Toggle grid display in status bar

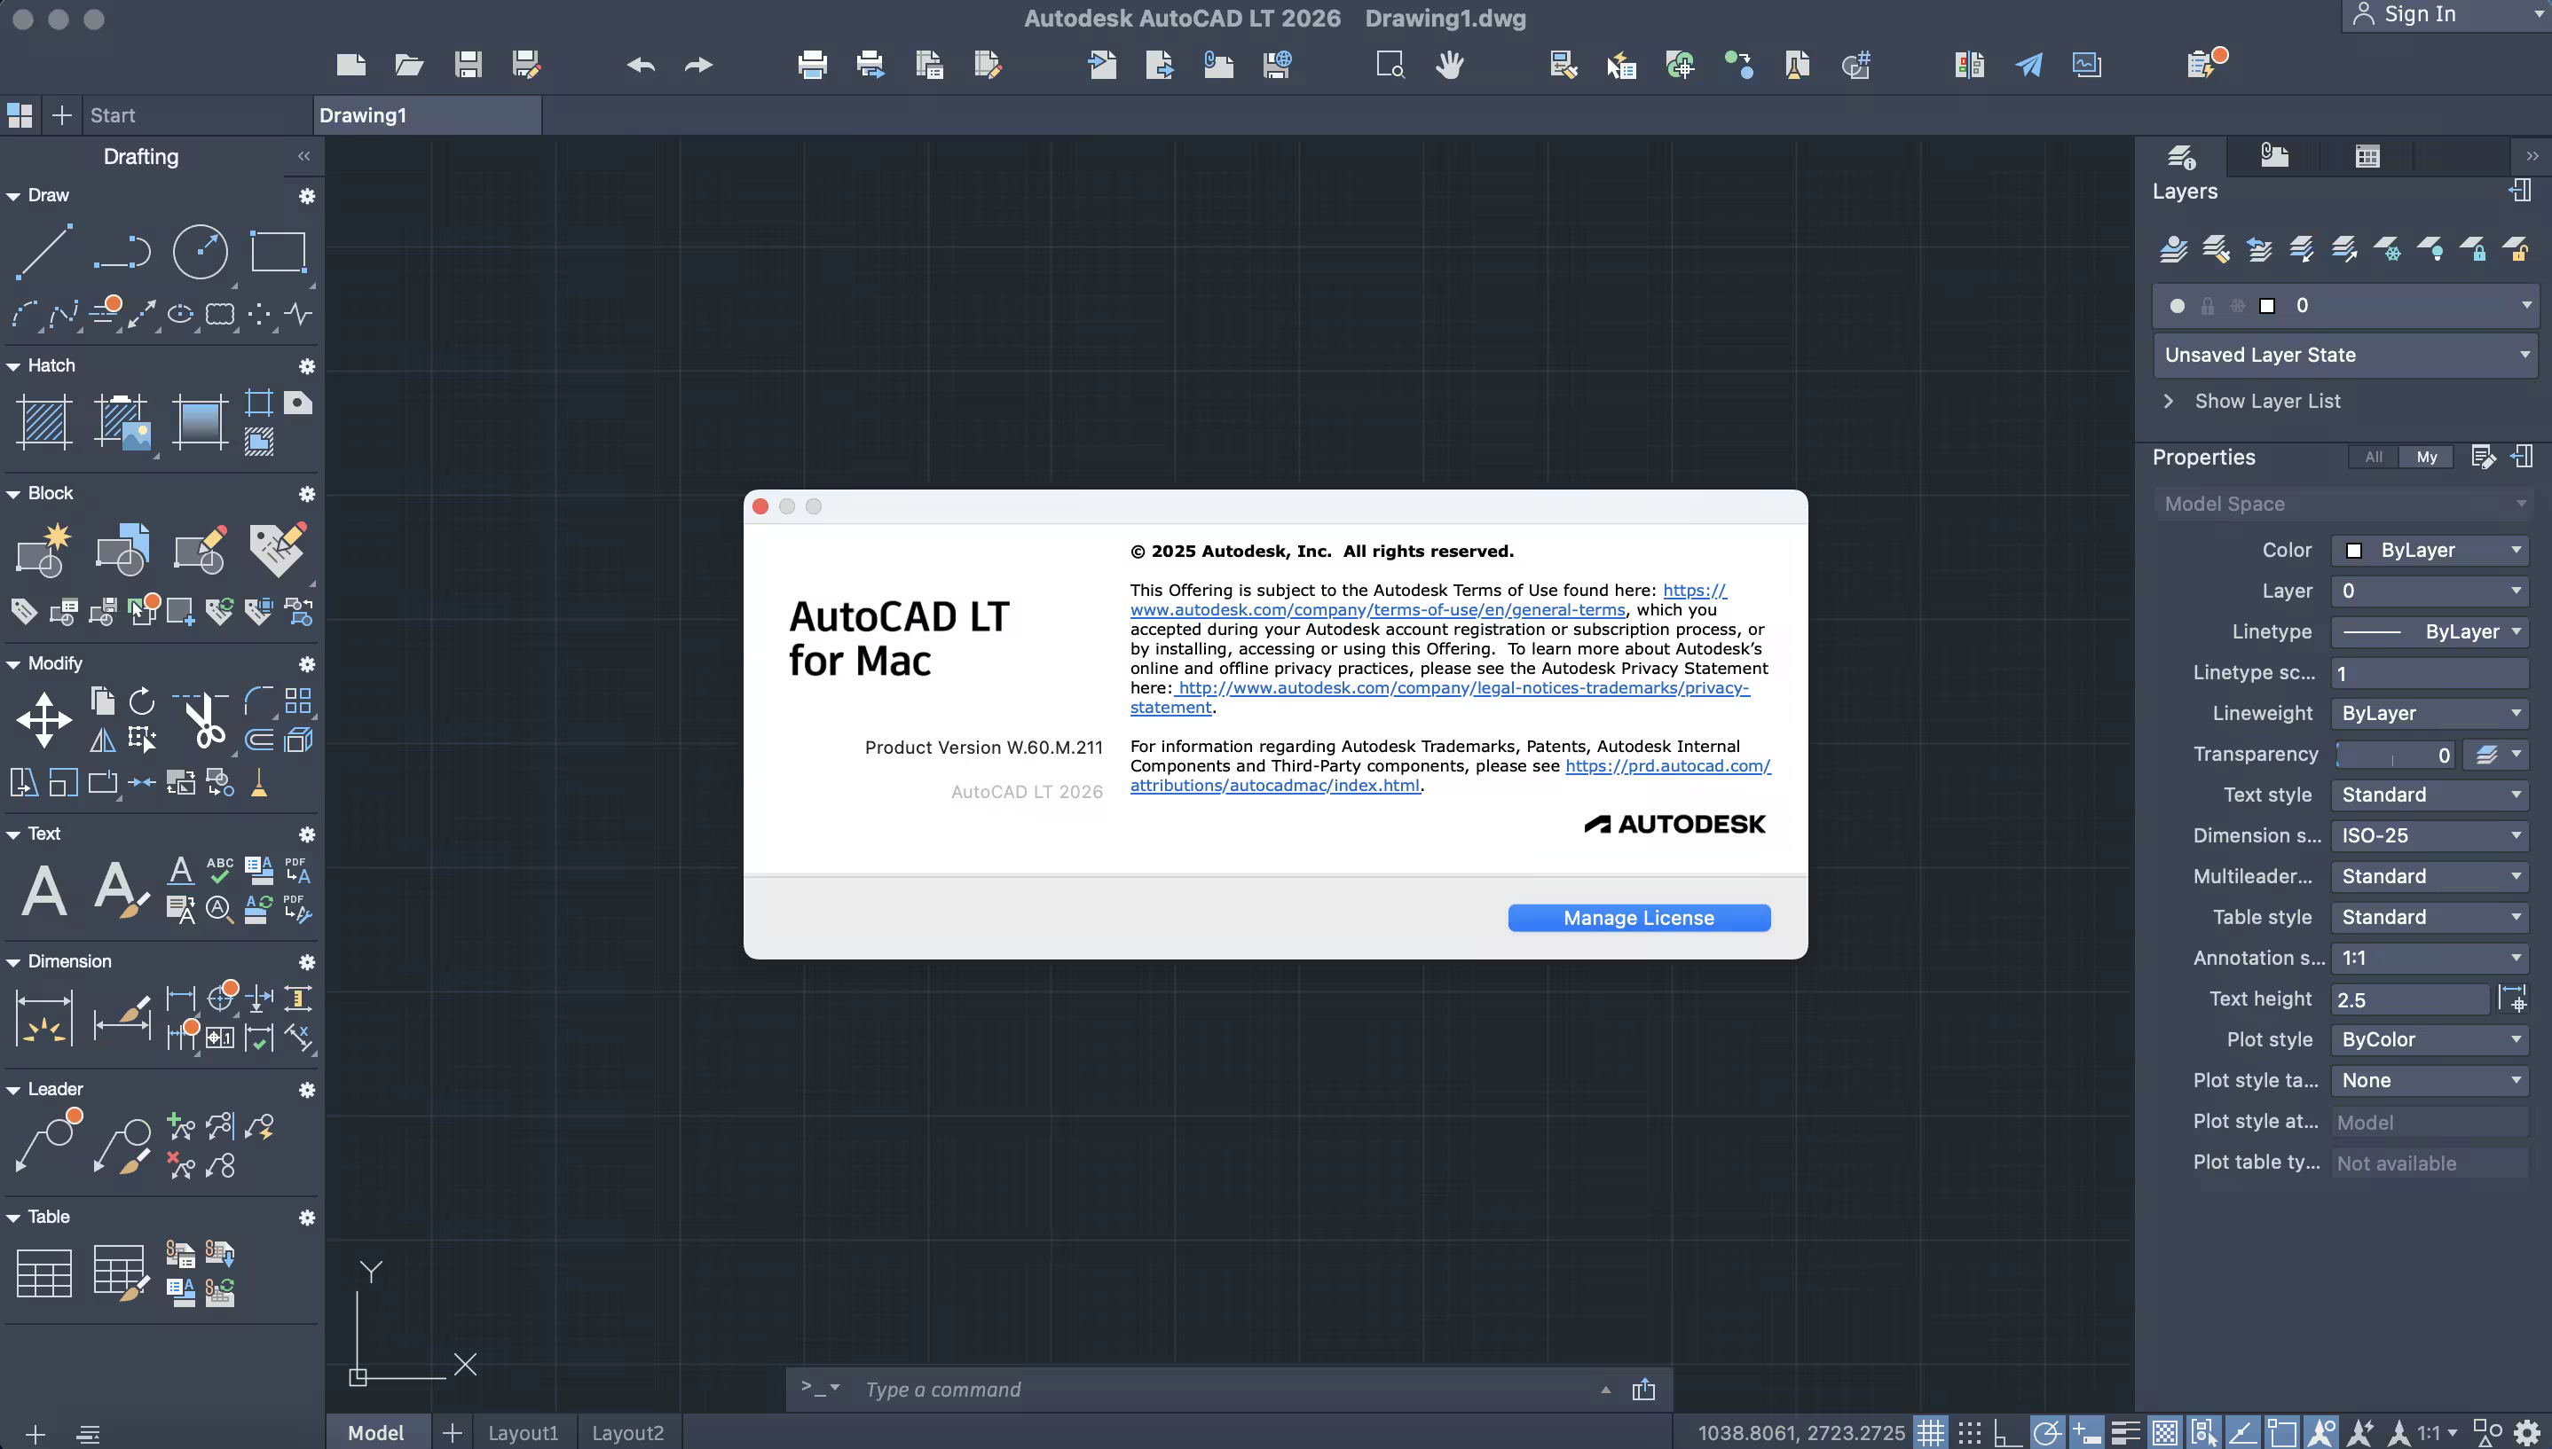click(1930, 1433)
